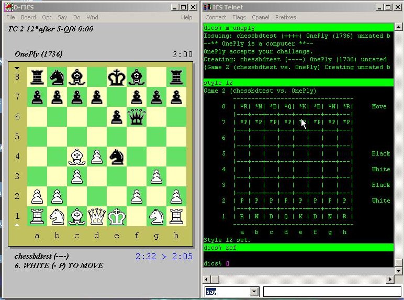The width and height of the screenshot is (404, 300).
Task: Open the Help menu in D-FICS
Action: (186, 17)
